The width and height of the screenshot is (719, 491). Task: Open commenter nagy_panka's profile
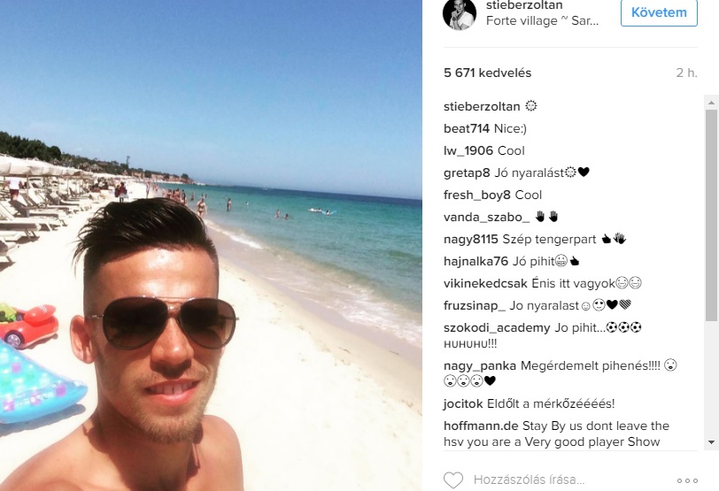coord(480,366)
